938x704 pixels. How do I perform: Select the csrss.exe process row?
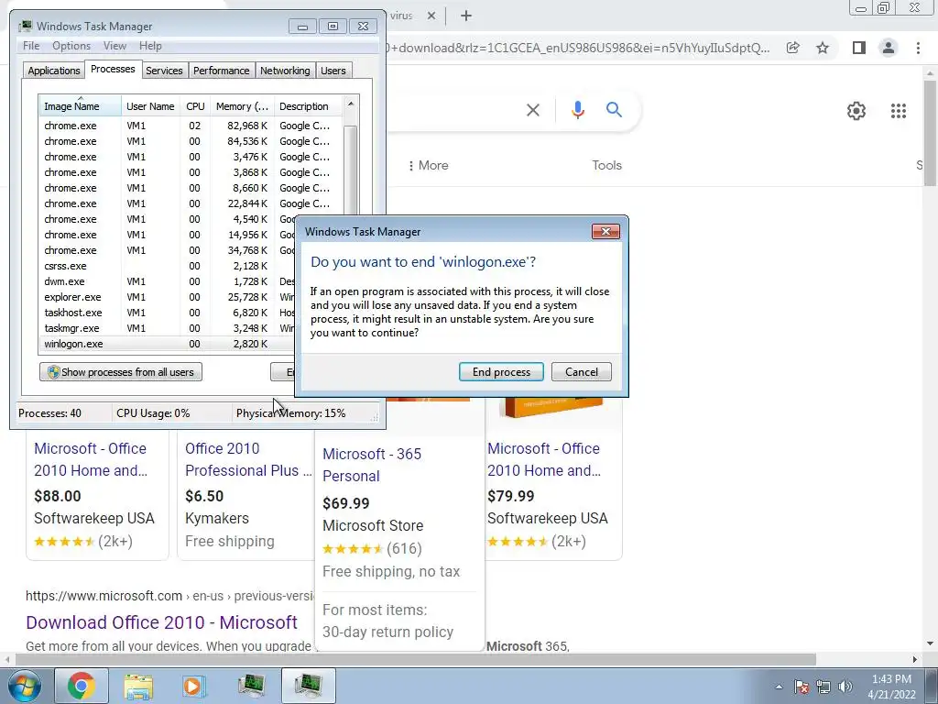168,266
